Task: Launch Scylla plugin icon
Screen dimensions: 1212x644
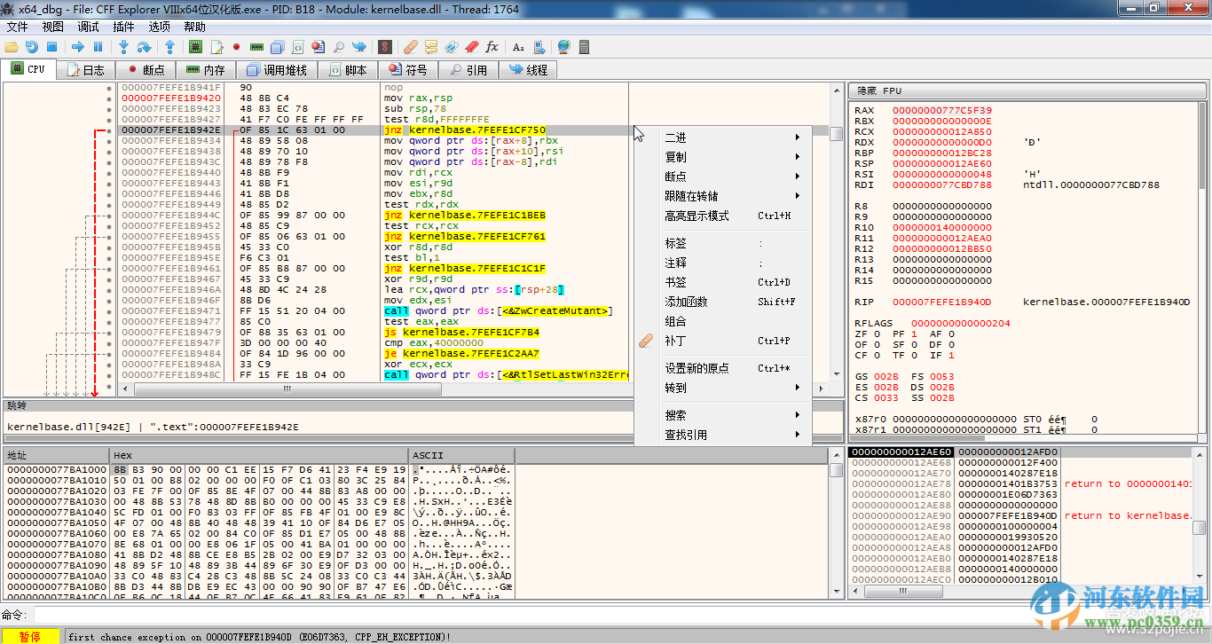Action: [384, 46]
